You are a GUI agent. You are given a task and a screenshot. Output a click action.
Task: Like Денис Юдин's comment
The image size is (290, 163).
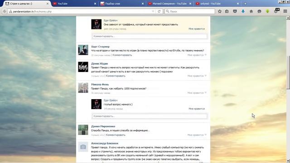[197, 76]
